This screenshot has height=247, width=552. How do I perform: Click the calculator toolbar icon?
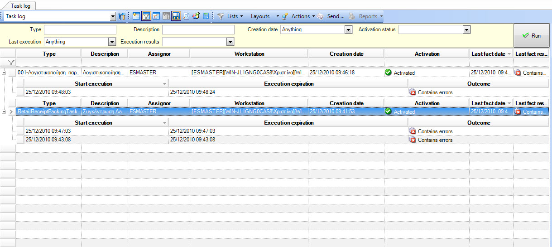[206, 16]
